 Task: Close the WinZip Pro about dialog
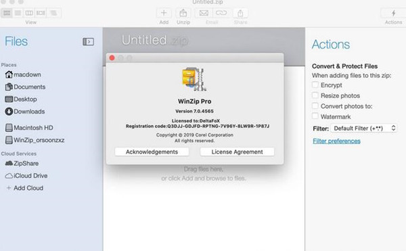[x=112, y=58]
